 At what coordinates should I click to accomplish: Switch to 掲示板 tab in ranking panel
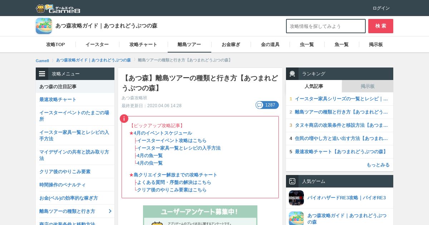click(368, 86)
